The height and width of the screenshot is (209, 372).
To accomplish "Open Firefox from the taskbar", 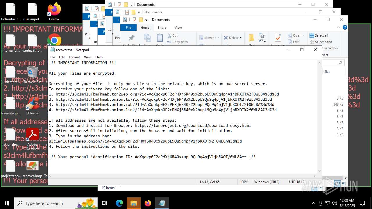I will coord(148,203).
